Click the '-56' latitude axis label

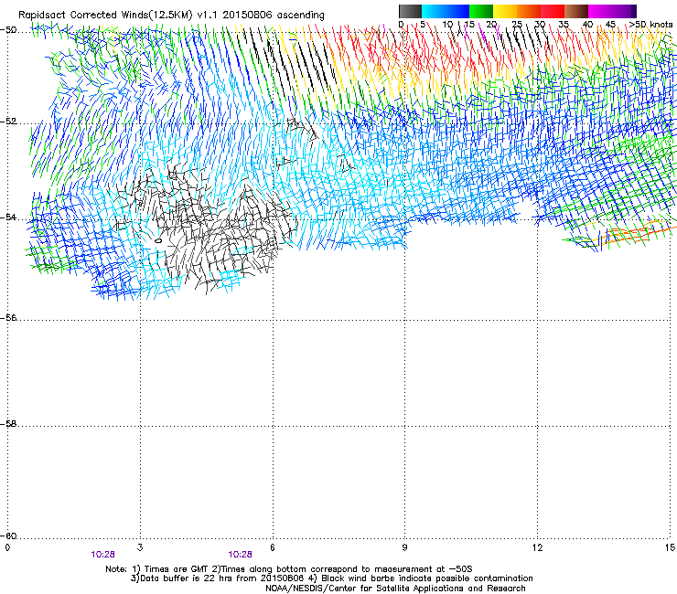pyautogui.click(x=8, y=317)
